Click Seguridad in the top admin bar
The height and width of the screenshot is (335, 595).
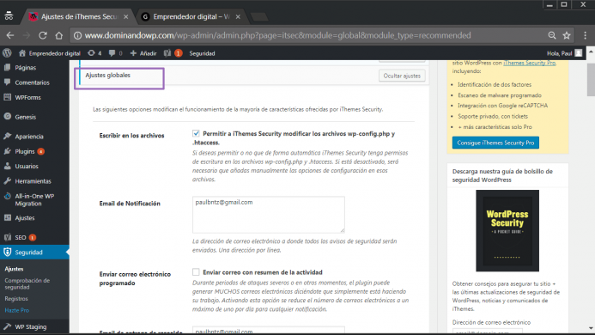[202, 53]
